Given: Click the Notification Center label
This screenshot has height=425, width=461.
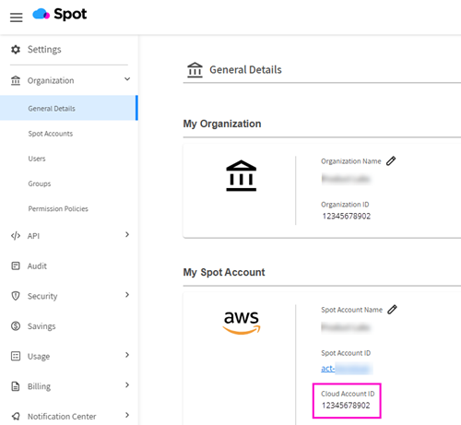Looking at the screenshot, I should [62, 417].
